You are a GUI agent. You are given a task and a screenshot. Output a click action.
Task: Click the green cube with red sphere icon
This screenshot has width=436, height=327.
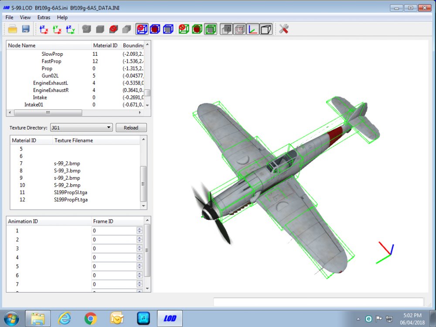point(197,29)
